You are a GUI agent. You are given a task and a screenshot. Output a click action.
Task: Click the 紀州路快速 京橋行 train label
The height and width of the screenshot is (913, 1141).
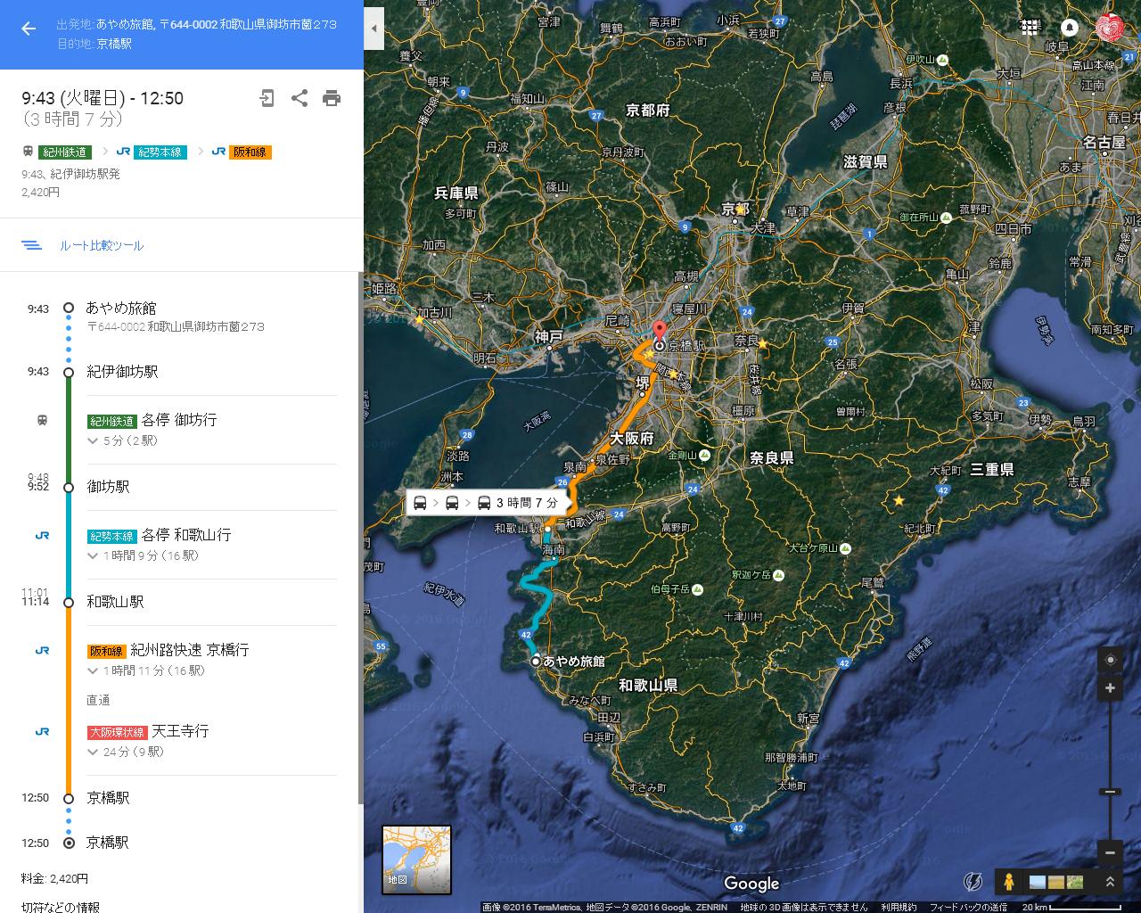[x=190, y=650]
